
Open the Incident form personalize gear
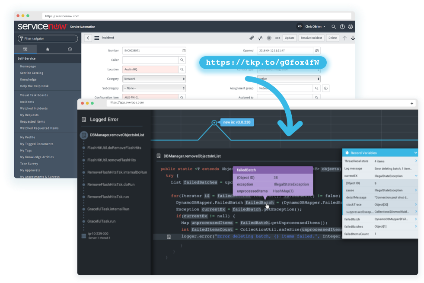click(x=269, y=38)
